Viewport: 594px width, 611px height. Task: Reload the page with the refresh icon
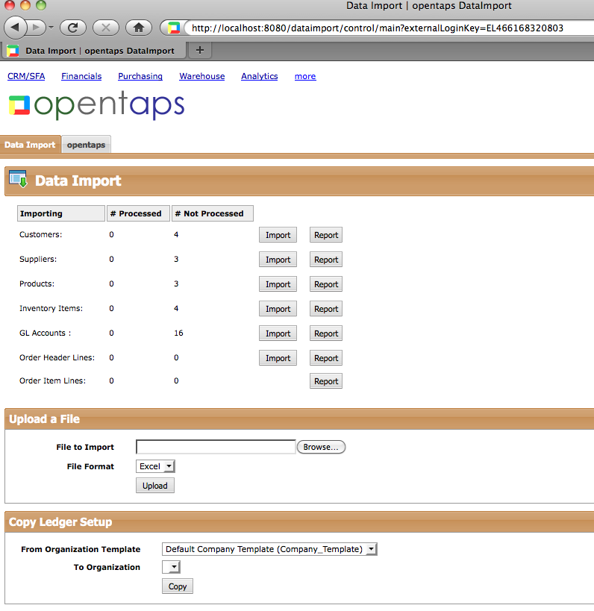point(73,28)
